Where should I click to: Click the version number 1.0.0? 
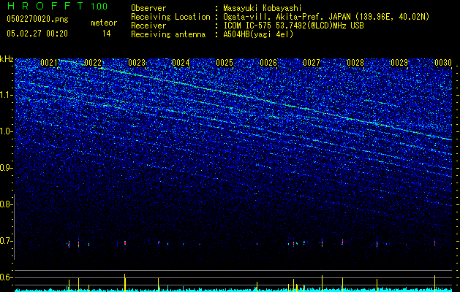click(99, 7)
